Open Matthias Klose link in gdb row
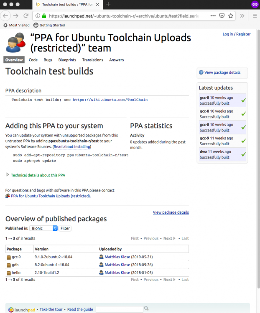 [x=117, y=265]
